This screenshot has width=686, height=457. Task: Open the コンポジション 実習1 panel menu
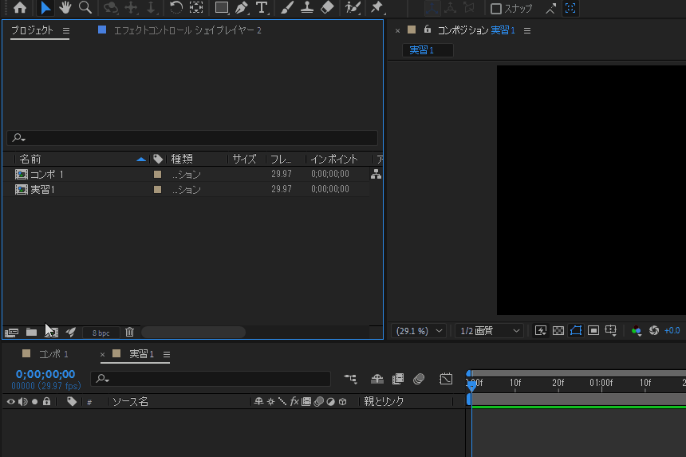point(527,30)
